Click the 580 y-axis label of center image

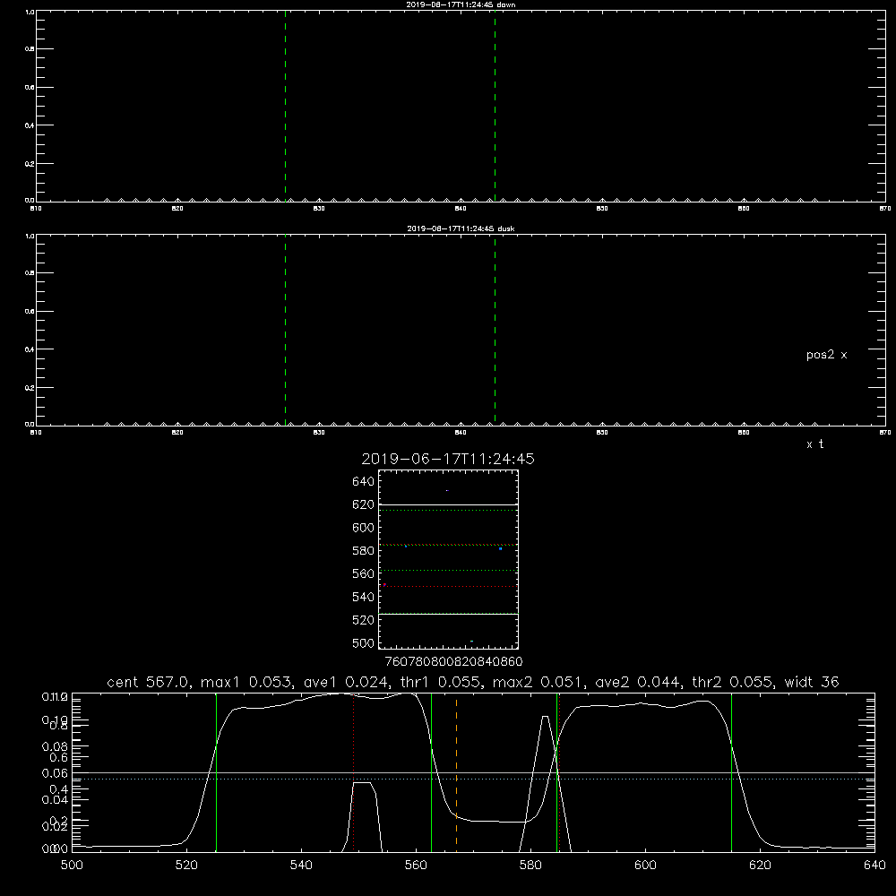tap(363, 551)
